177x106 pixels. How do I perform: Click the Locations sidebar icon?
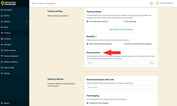point(2,39)
